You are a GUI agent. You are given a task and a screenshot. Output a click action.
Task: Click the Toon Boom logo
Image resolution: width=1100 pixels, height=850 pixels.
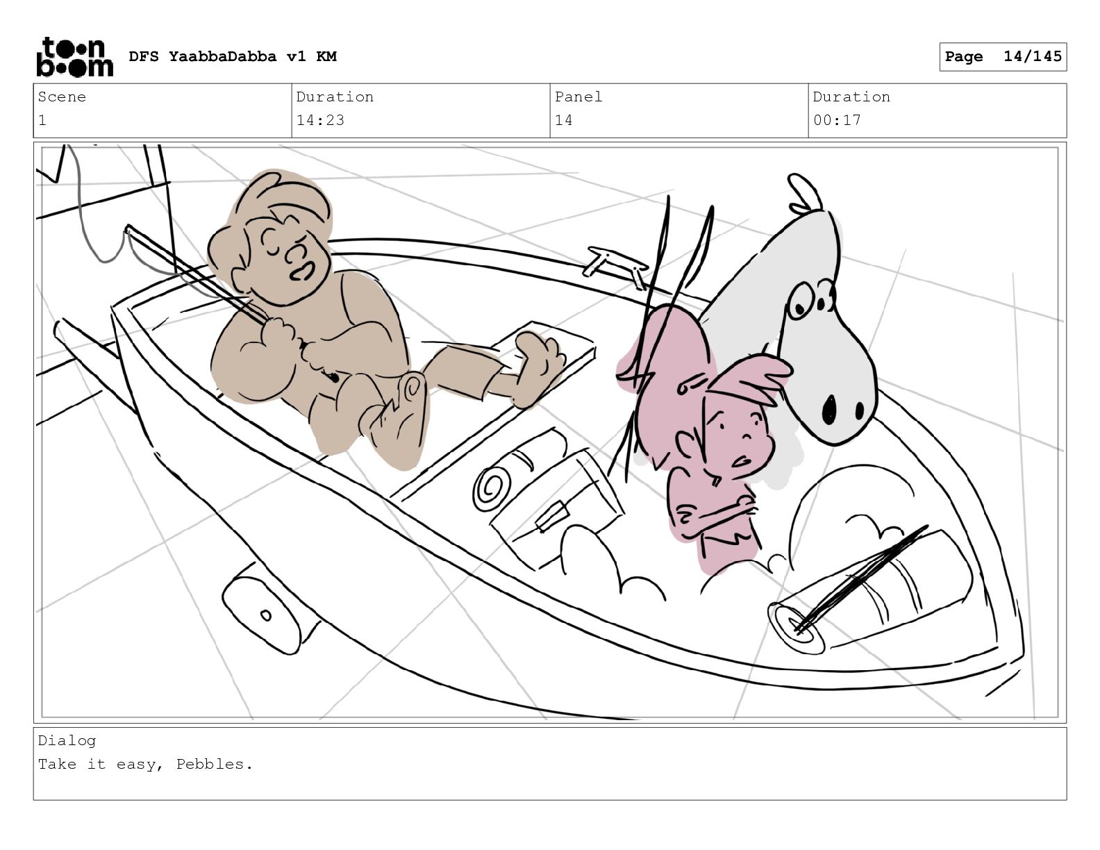(x=74, y=56)
